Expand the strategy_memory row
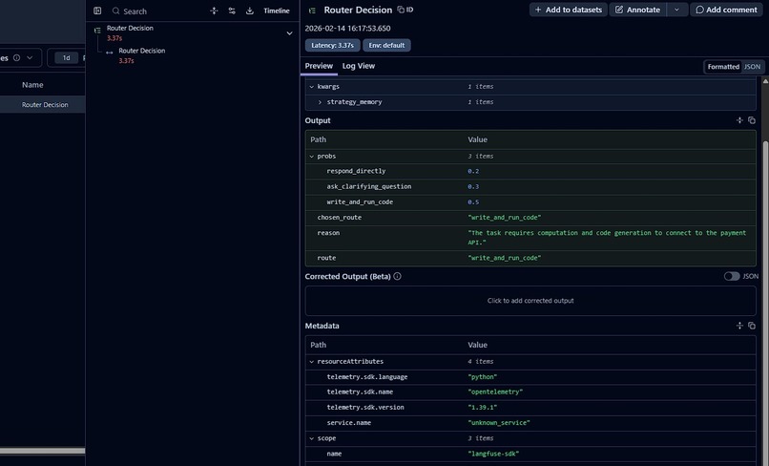Screen dimensions: 769x466 (320, 102)
